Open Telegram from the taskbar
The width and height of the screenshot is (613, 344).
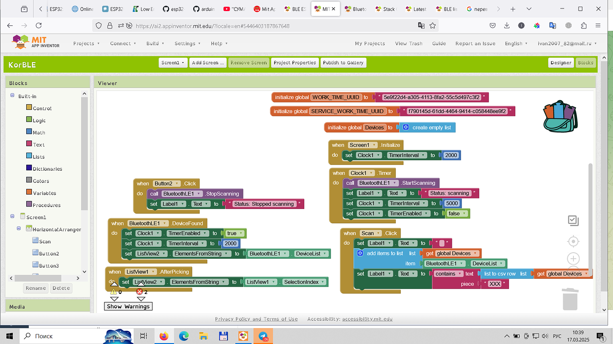263,336
